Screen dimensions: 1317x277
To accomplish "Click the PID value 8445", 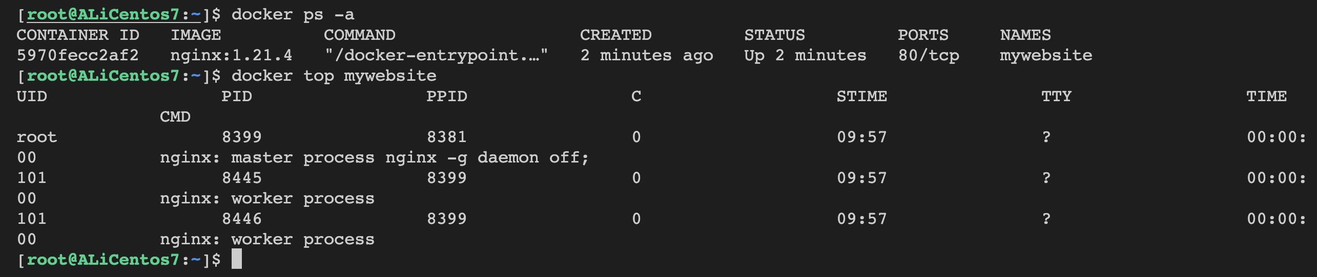I will tap(241, 178).
